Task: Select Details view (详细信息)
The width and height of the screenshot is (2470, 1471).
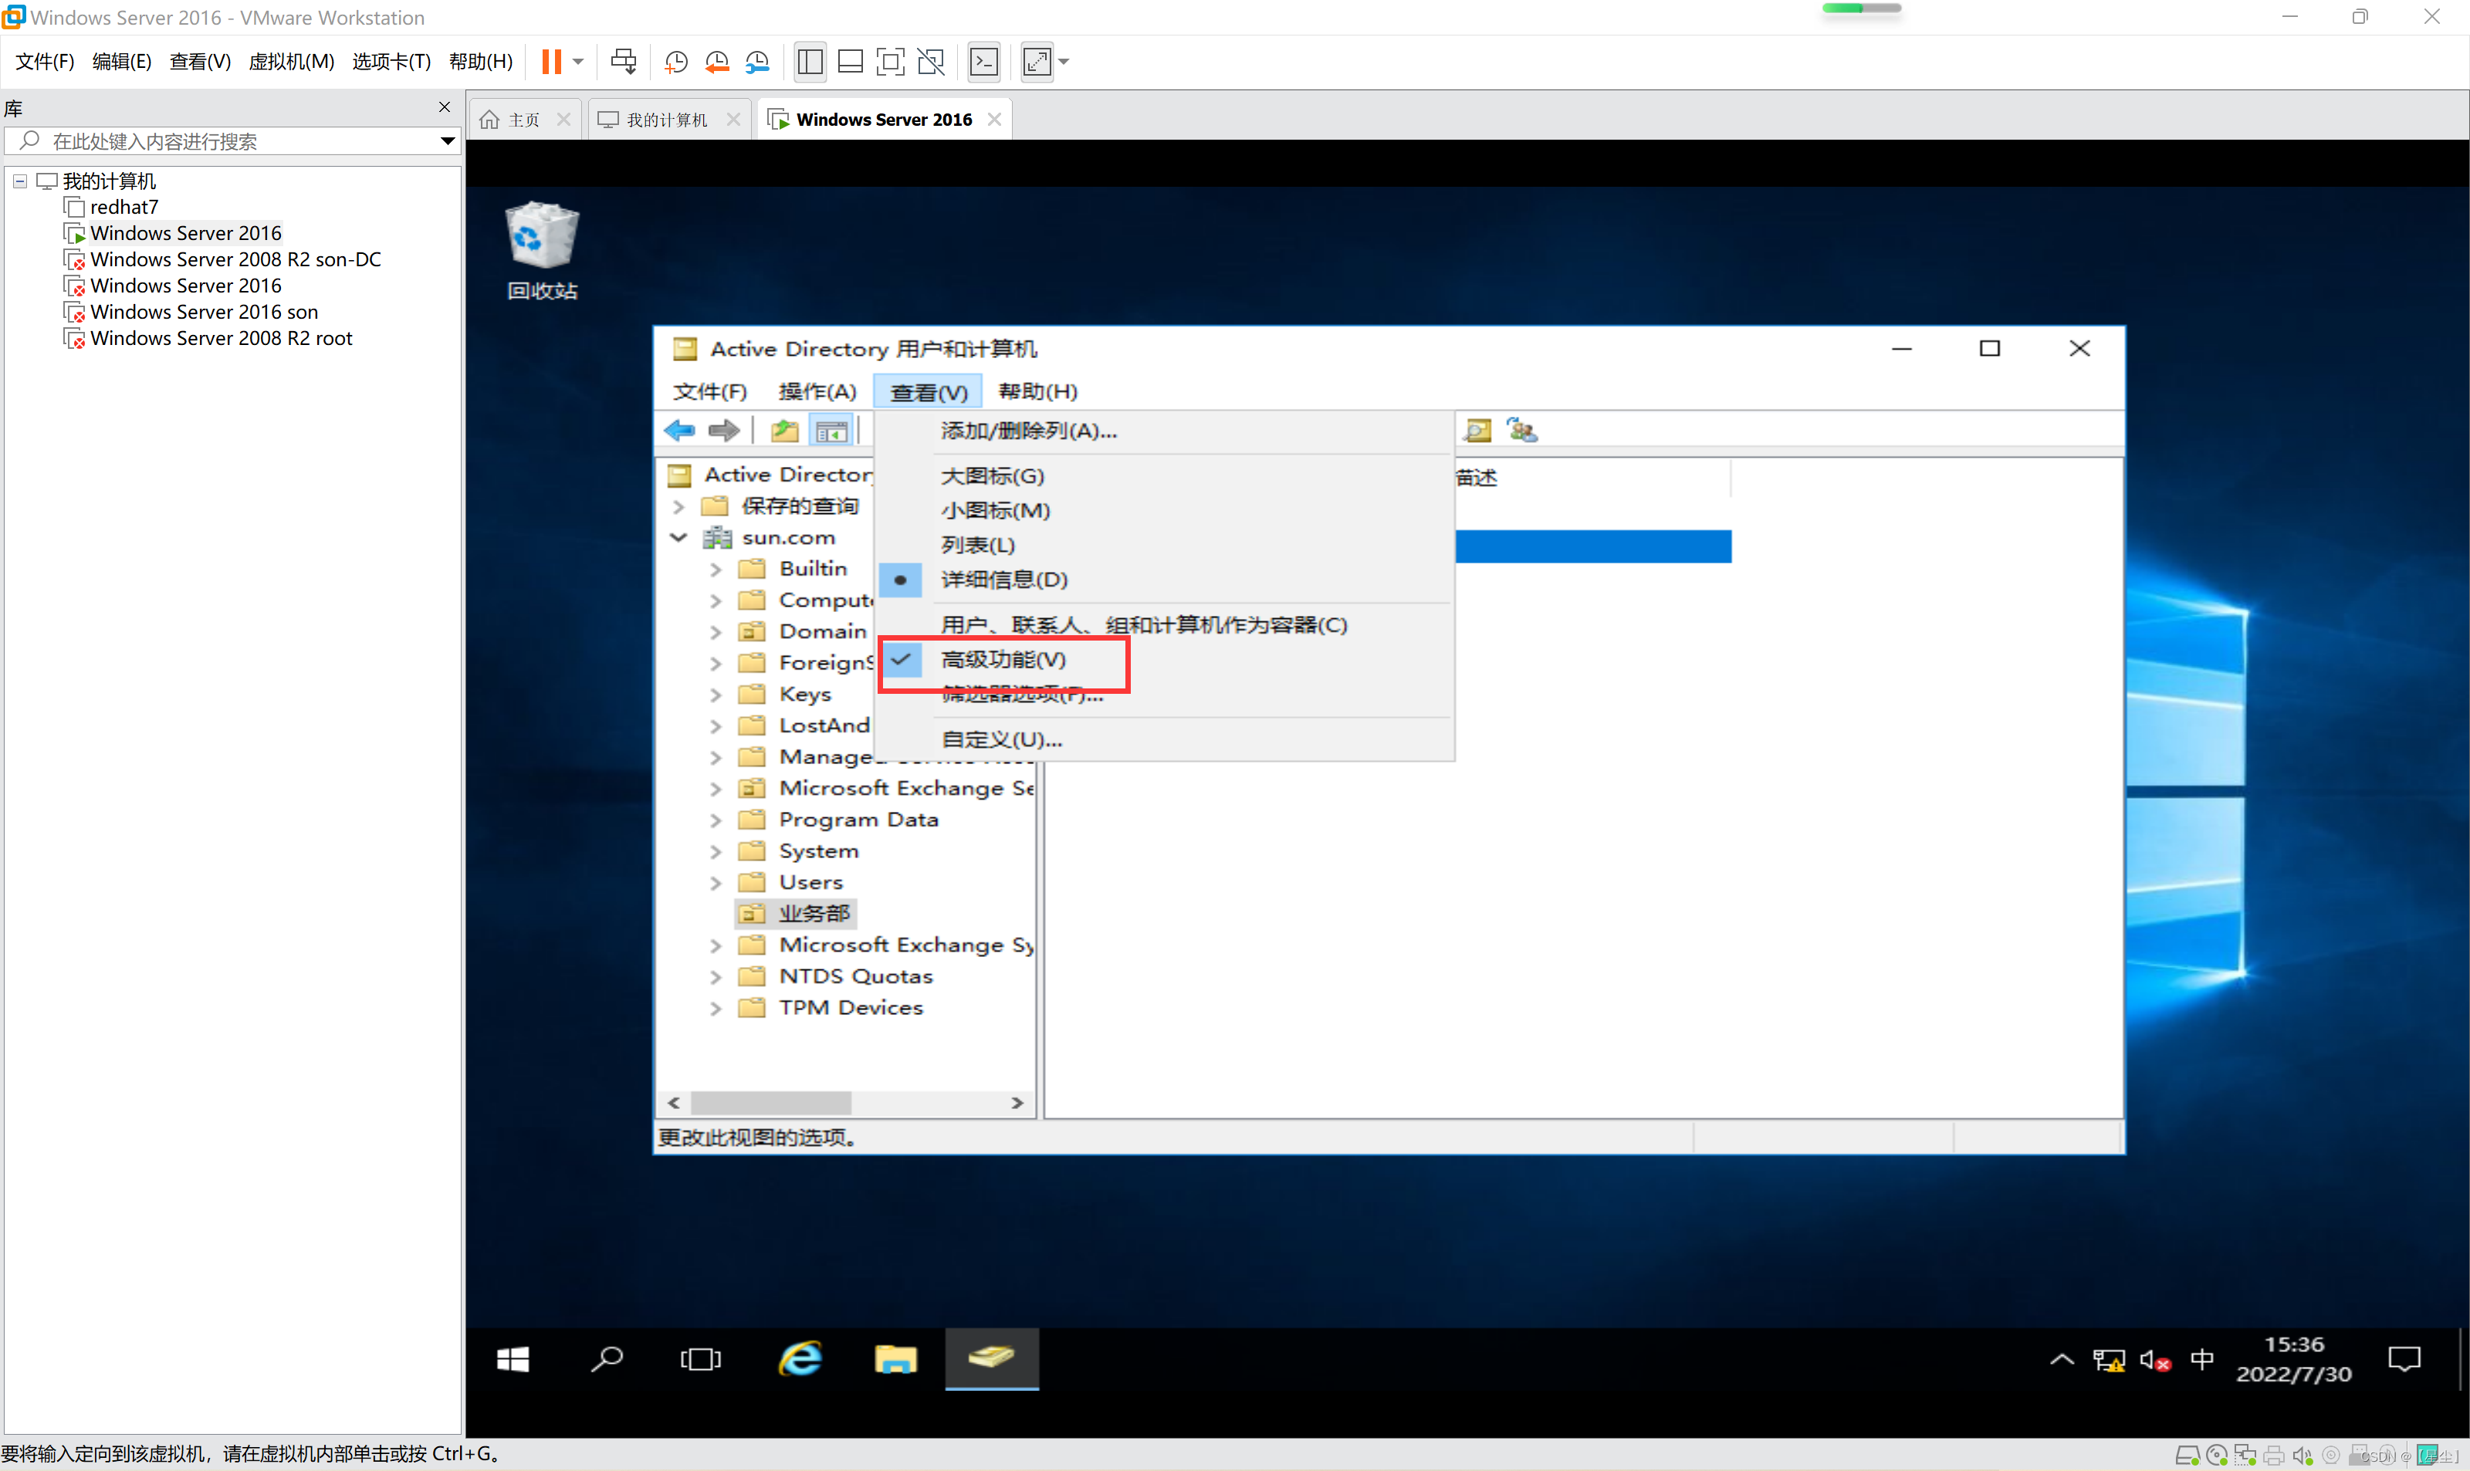Action: pyautogui.click(x=1003, y=580)
